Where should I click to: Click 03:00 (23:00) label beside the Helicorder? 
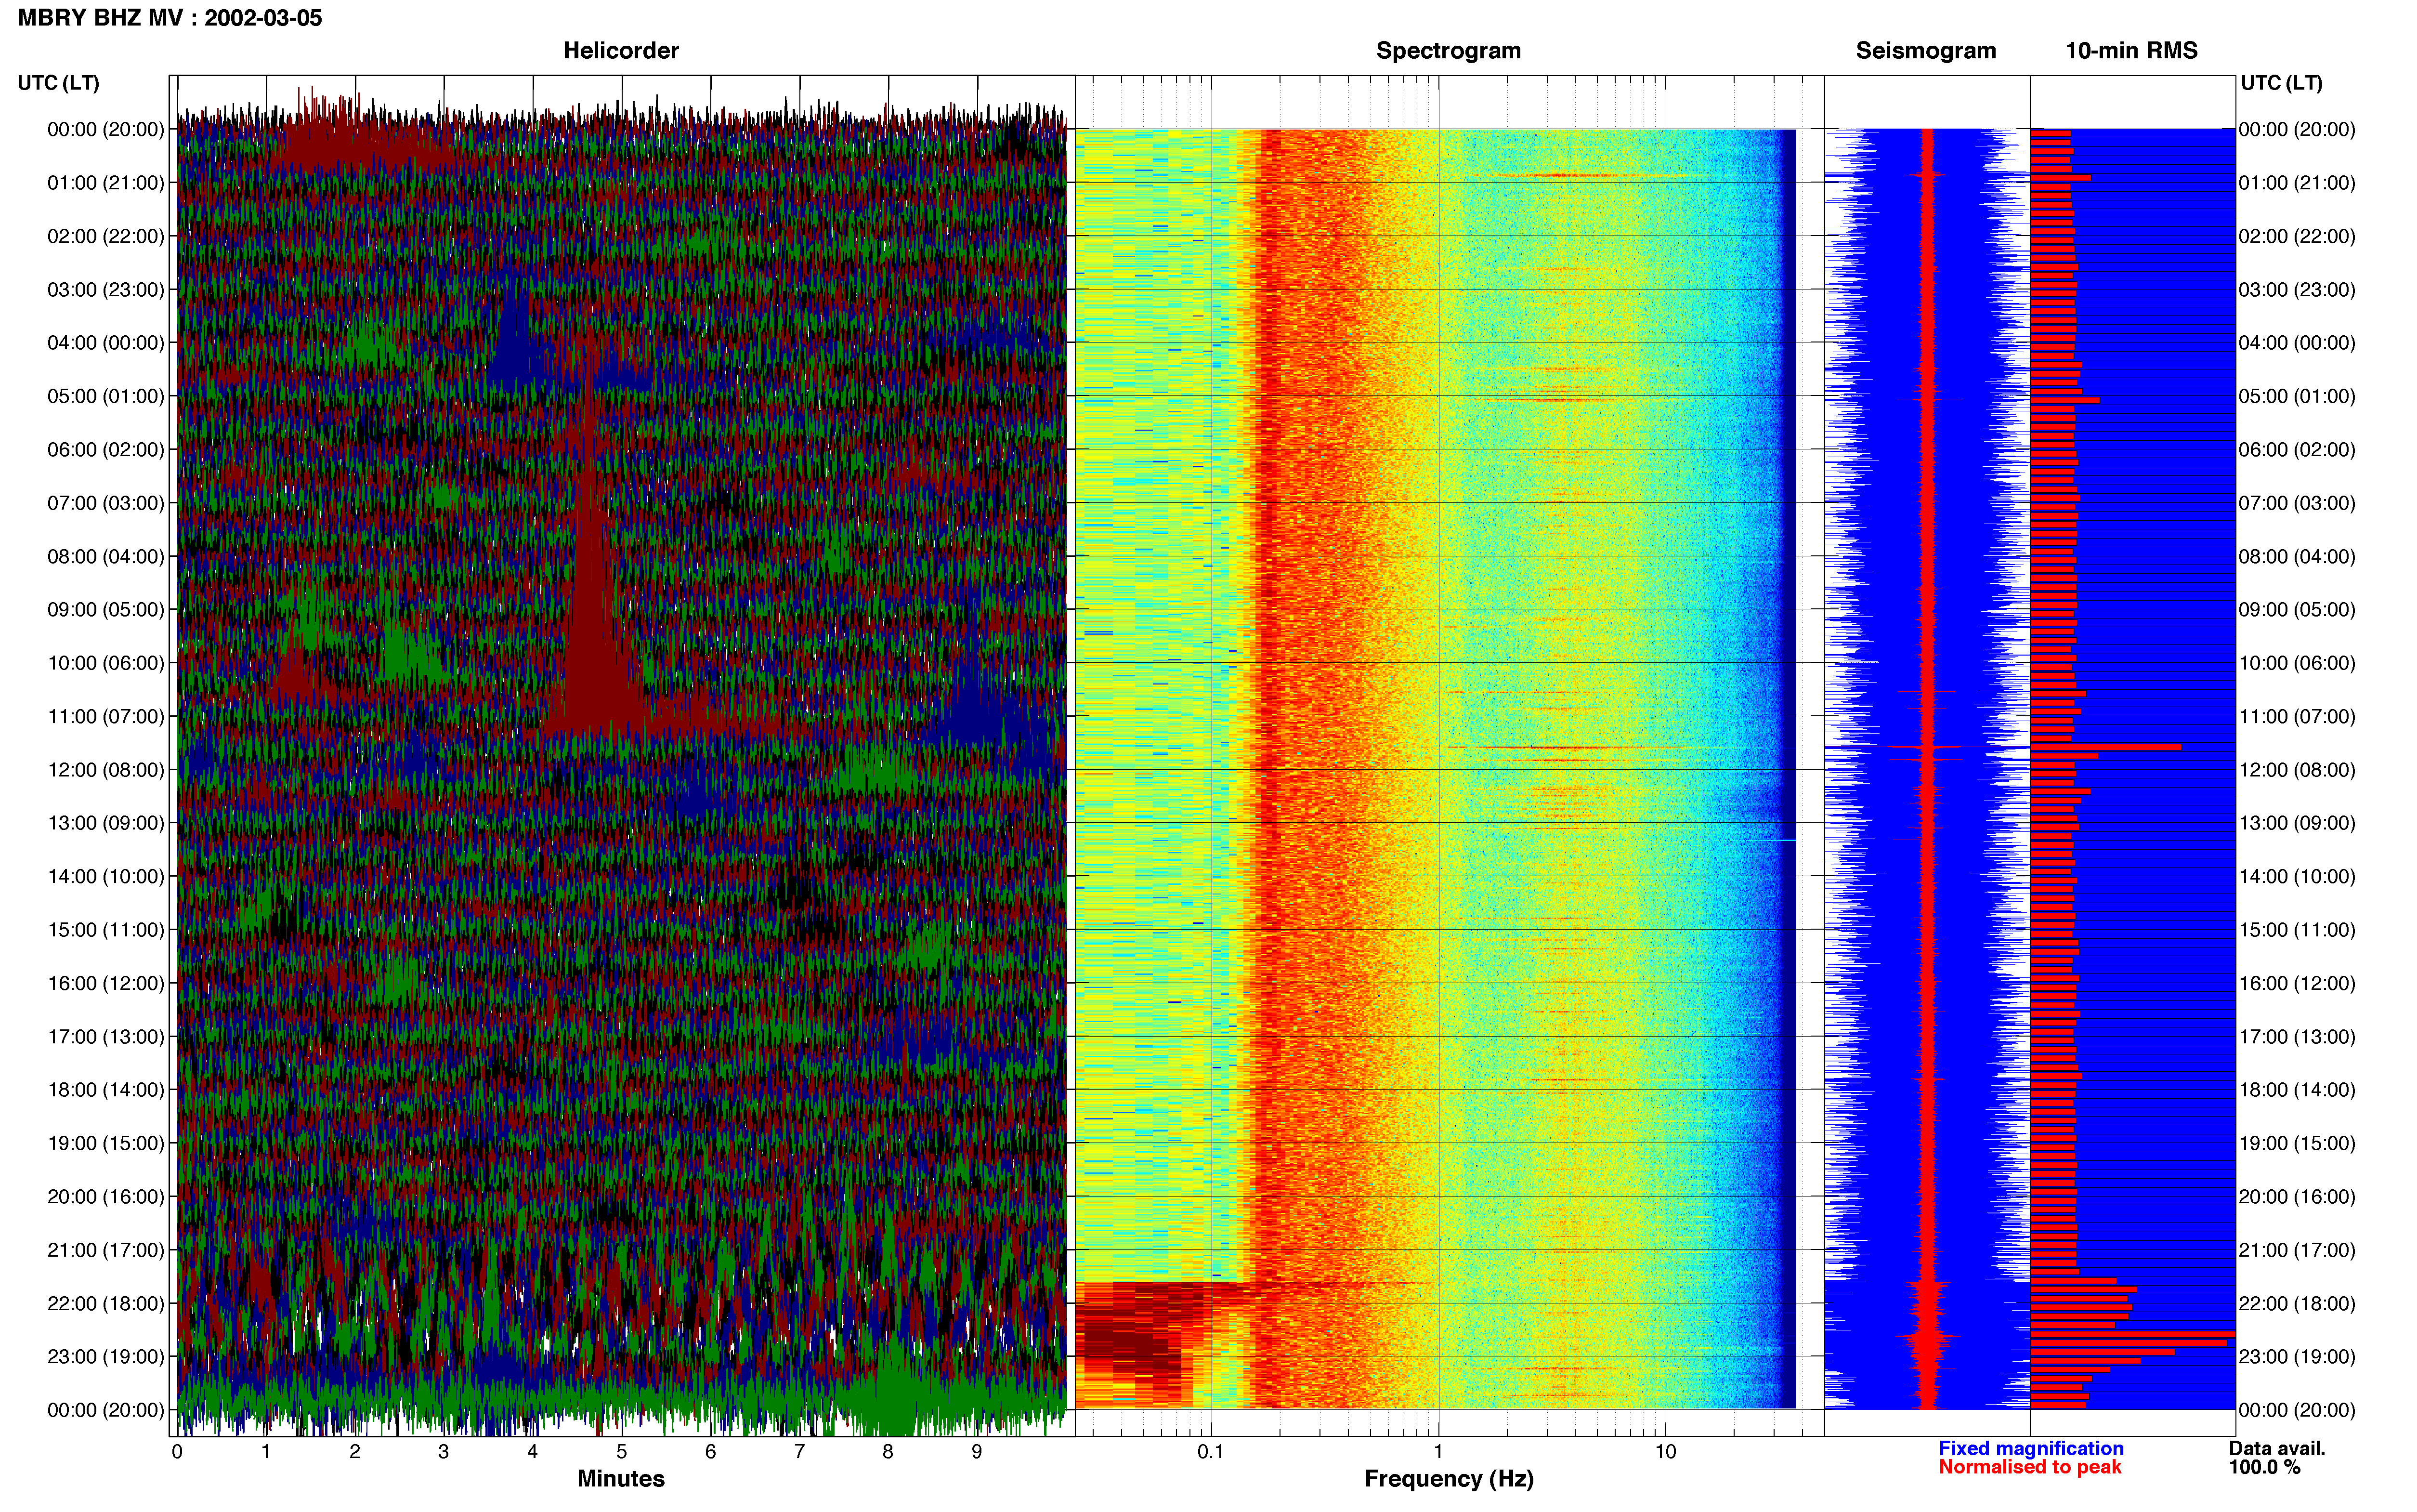pos(106,290)
